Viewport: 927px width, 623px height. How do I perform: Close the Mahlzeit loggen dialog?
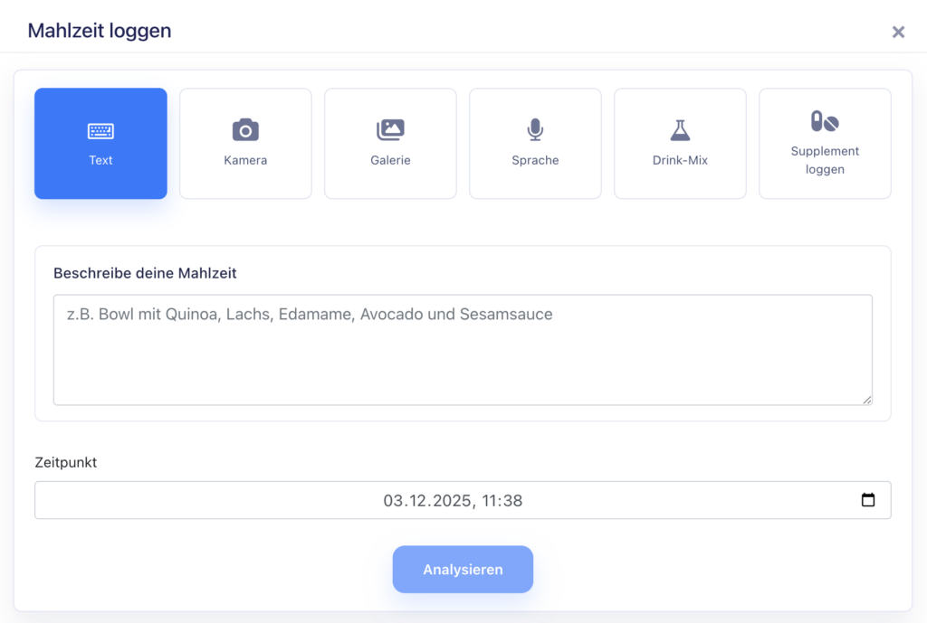pos(898,32)
